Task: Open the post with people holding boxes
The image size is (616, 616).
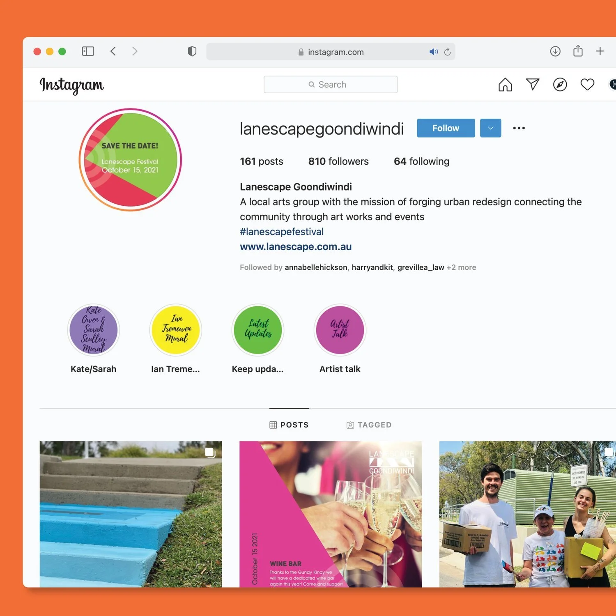Action: 528,514
